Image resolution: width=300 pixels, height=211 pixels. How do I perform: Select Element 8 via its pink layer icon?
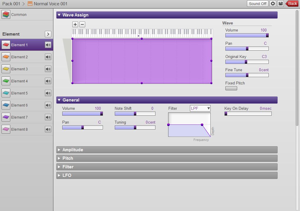tap(6, 129)
